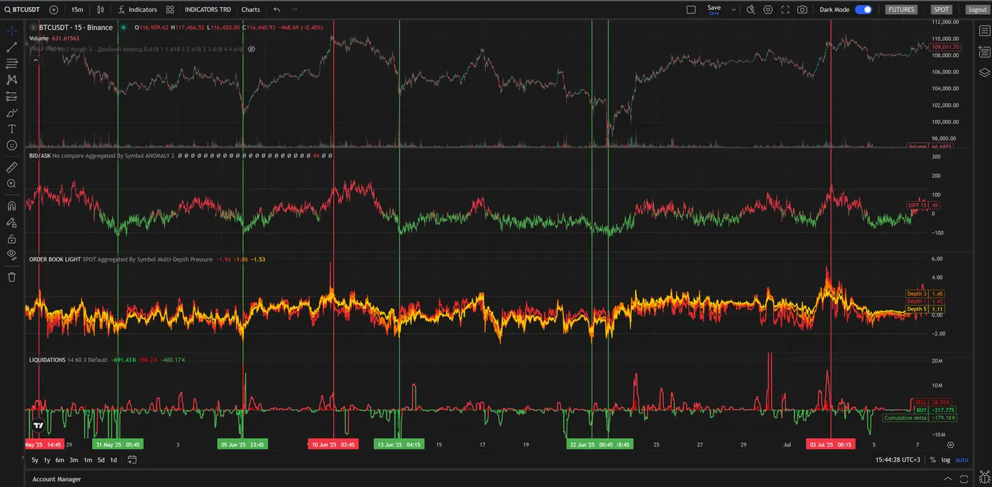992x487 pixels.
Task: Toggle log scale mode
Action: (x=945, y=460)
